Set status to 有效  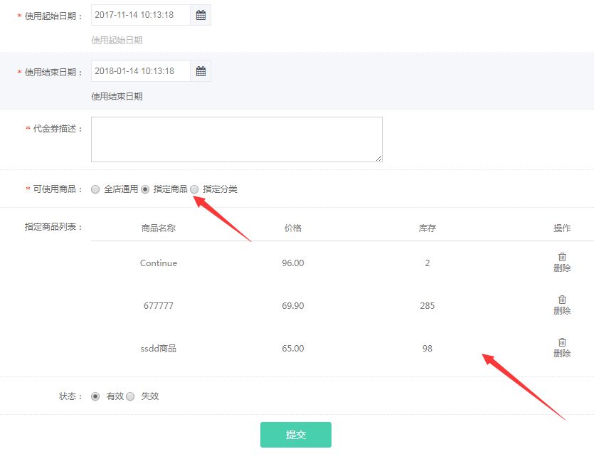[95, 396]
